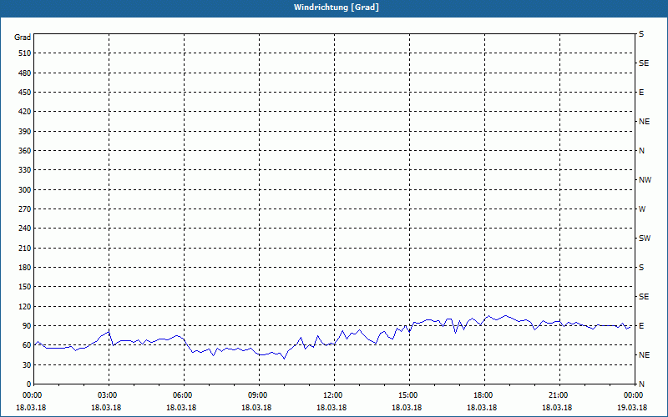Select the 120 y-axis tick label

[25, 306]
